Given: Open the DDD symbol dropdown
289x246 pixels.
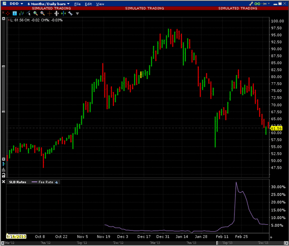Looking at the screenshot, I should tap(18, 3).
